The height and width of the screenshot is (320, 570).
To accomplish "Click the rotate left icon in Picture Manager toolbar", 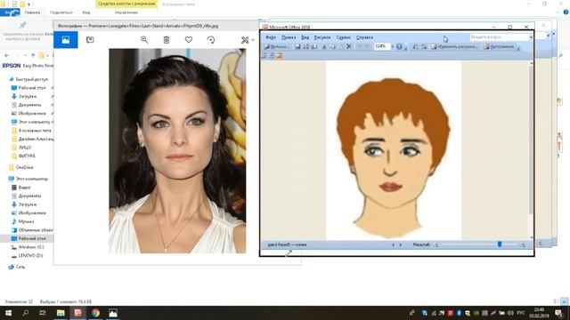I will click(x=416, y=47).
